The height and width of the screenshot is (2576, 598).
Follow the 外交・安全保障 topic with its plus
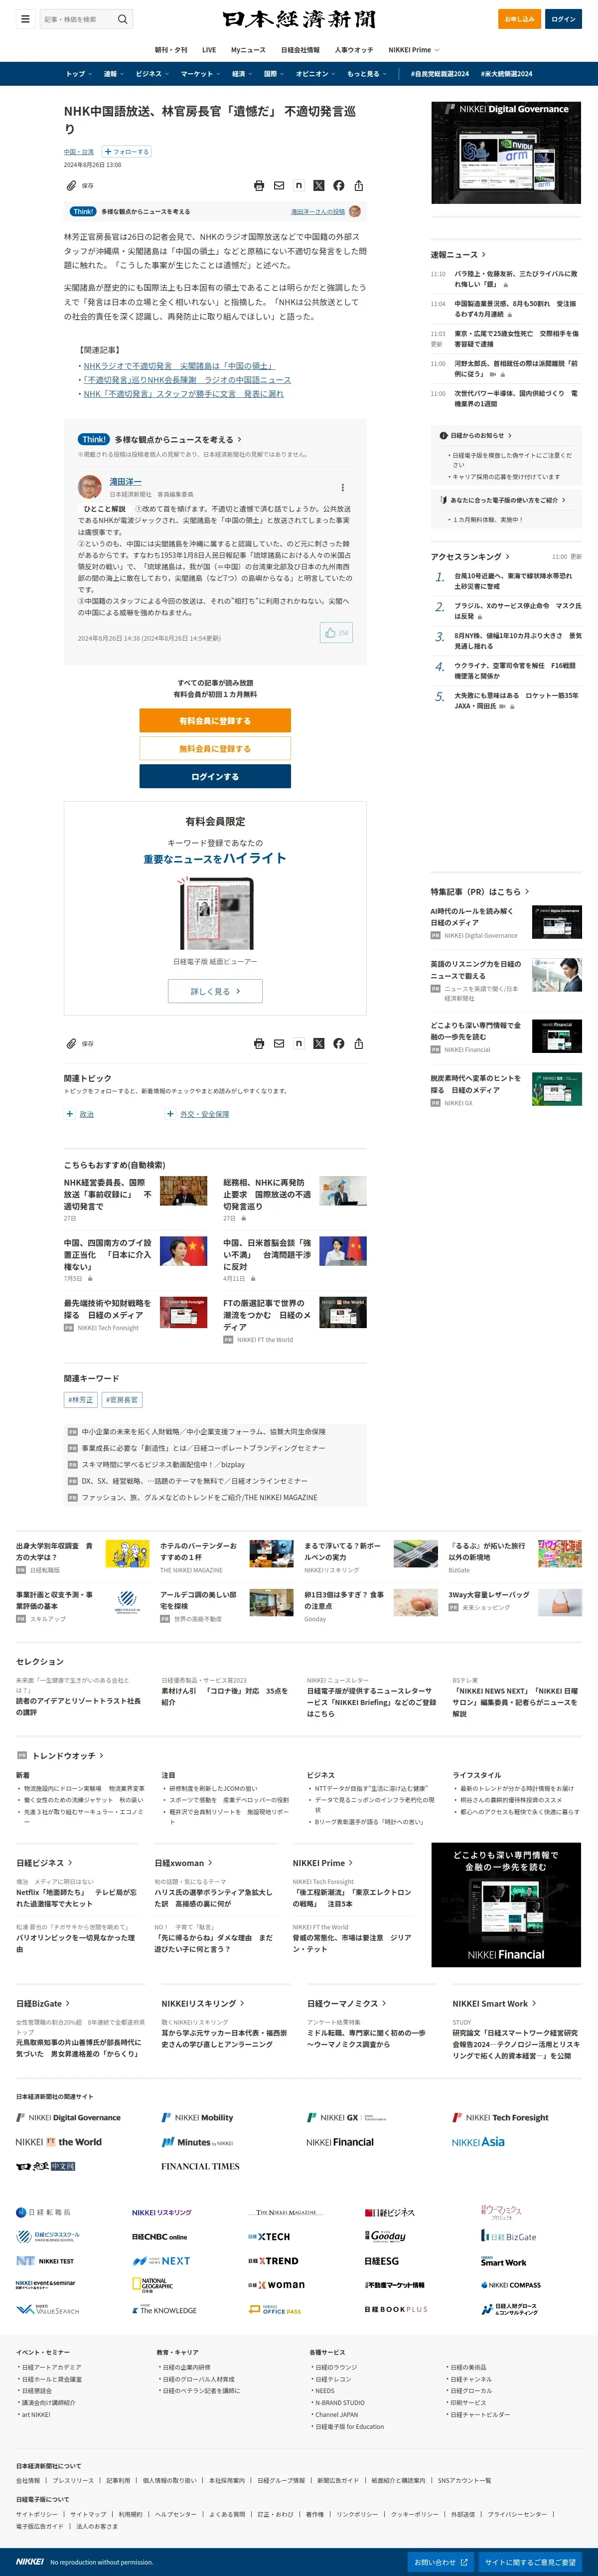tap(170, 1113)
